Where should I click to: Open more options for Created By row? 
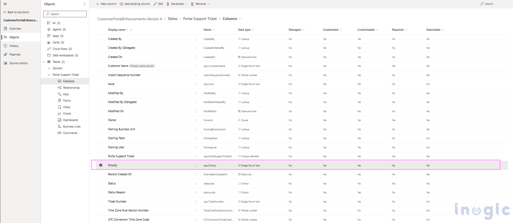[196, 39]
